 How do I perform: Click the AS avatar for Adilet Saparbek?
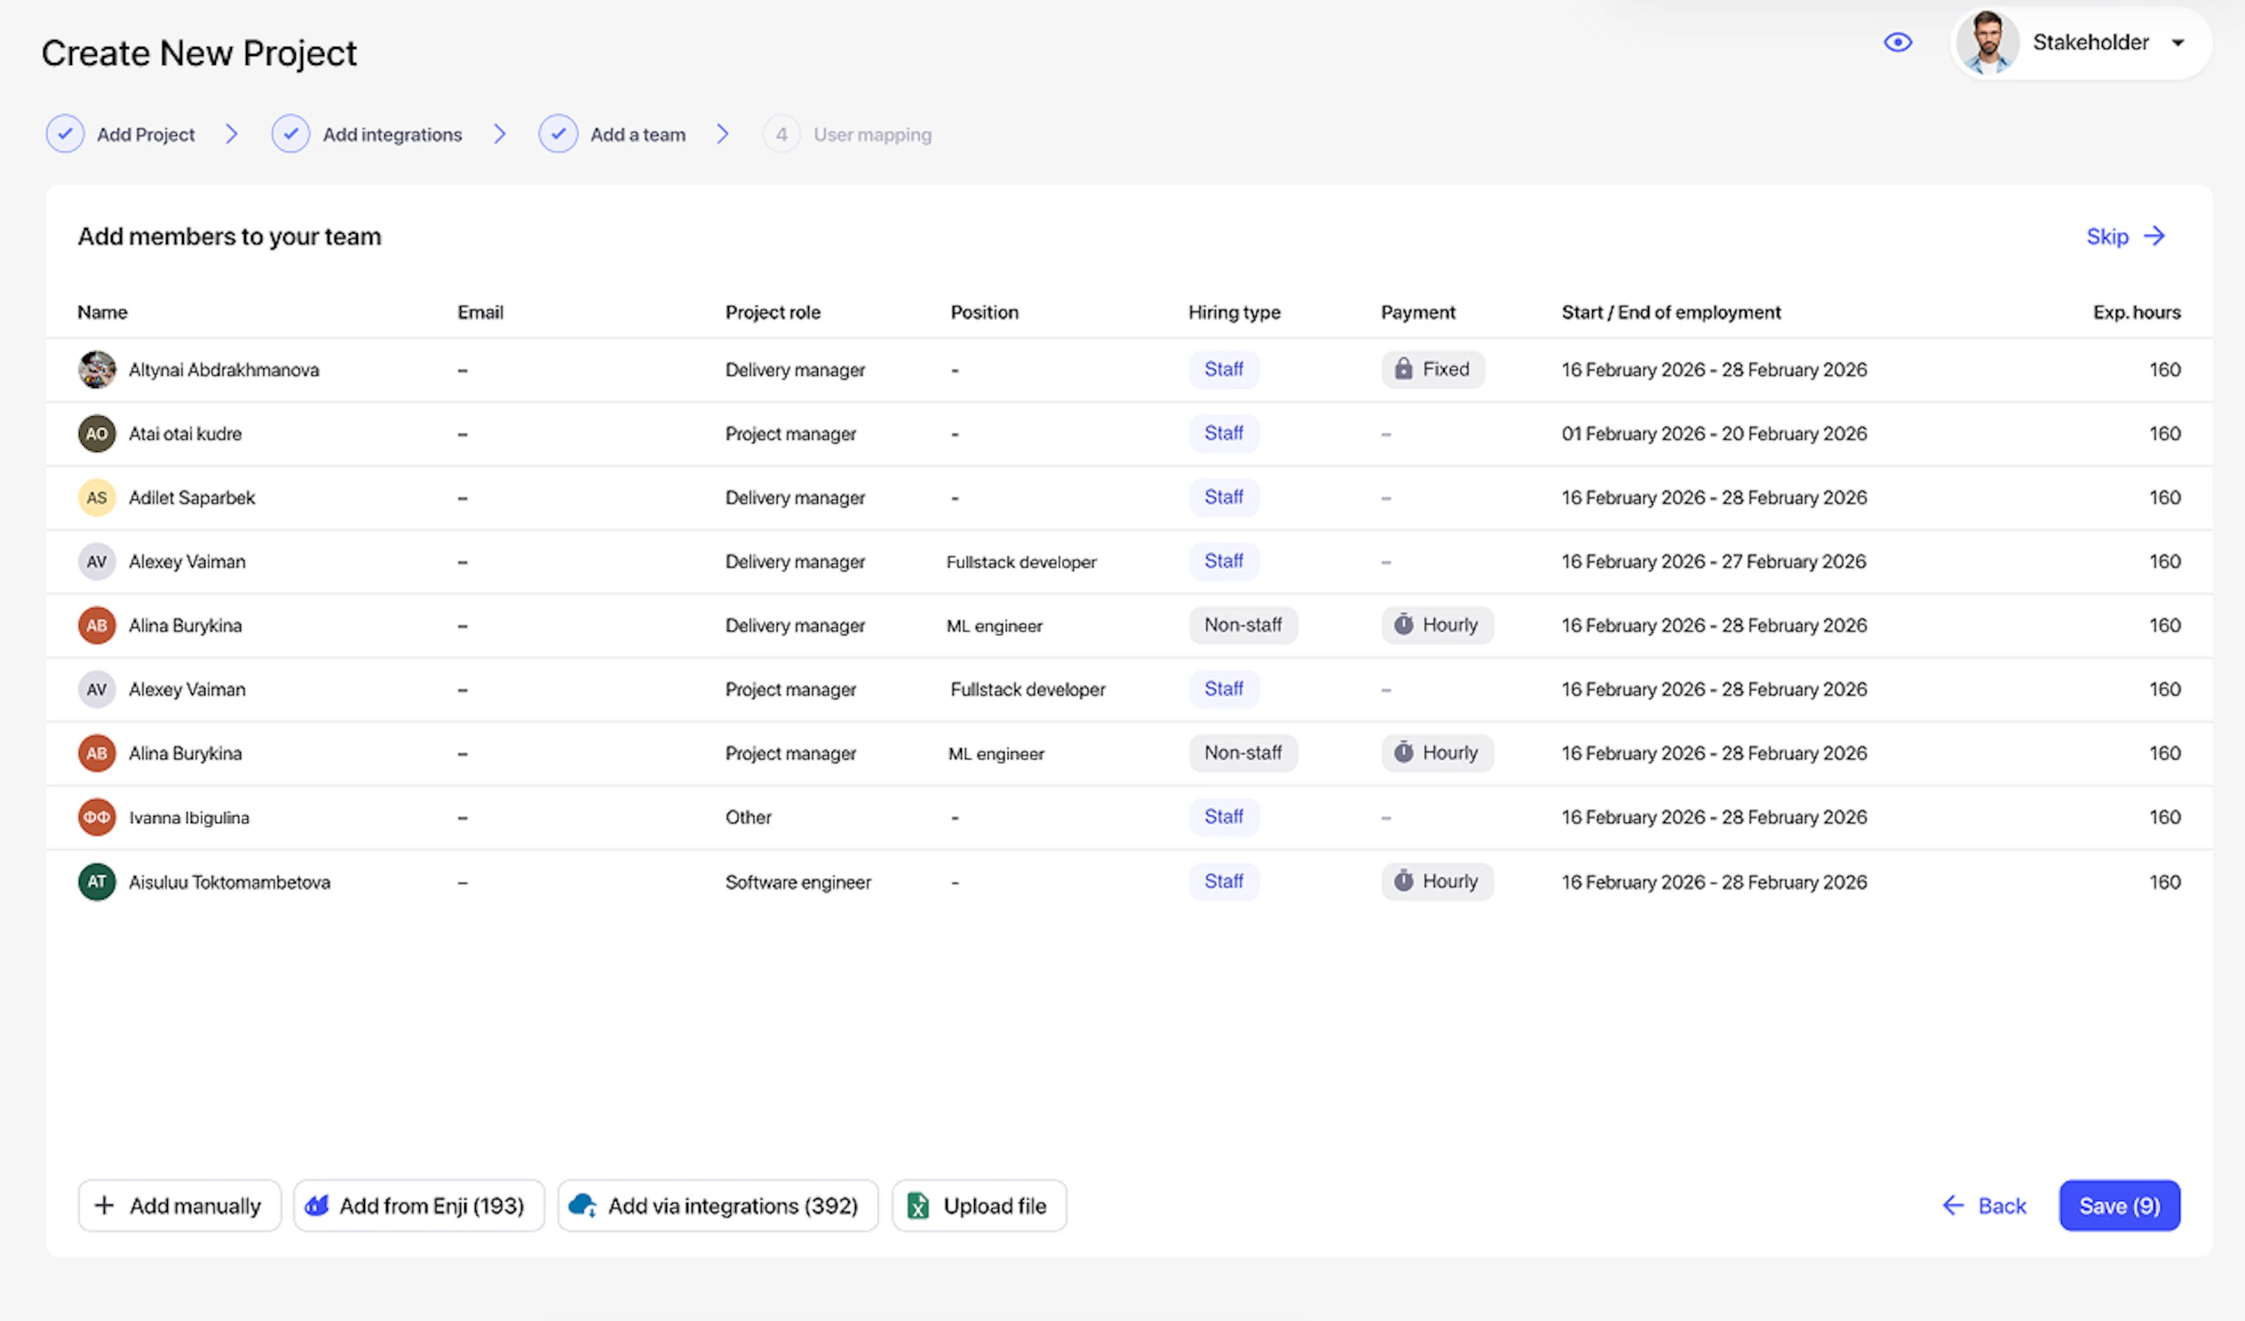96,497
